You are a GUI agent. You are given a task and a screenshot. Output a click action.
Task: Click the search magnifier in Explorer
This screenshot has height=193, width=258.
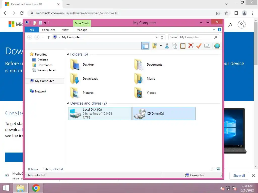(216, 37)
